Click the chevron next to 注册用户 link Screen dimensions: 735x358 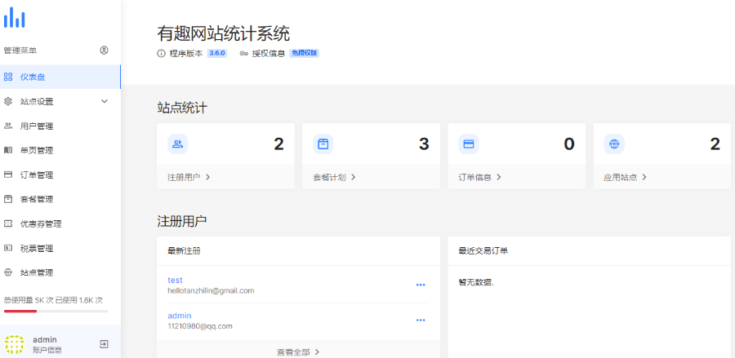[x=207, y=177]
